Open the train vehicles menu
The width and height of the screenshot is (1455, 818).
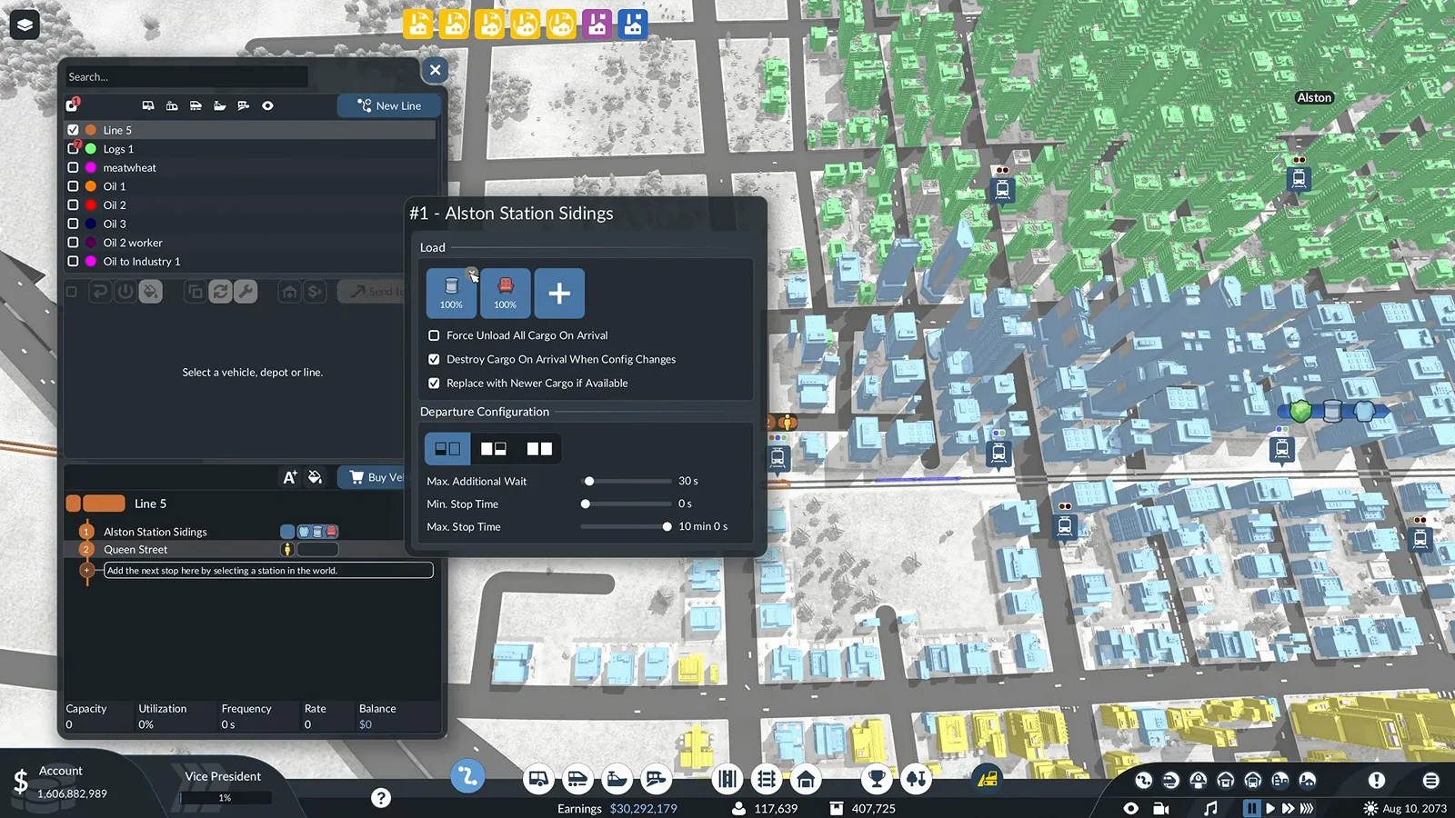577,779
